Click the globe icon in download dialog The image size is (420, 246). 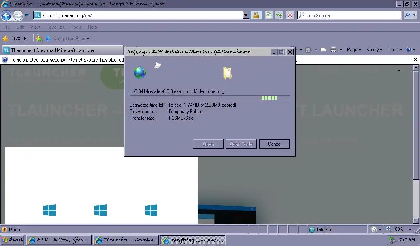(x=139, y=73)
